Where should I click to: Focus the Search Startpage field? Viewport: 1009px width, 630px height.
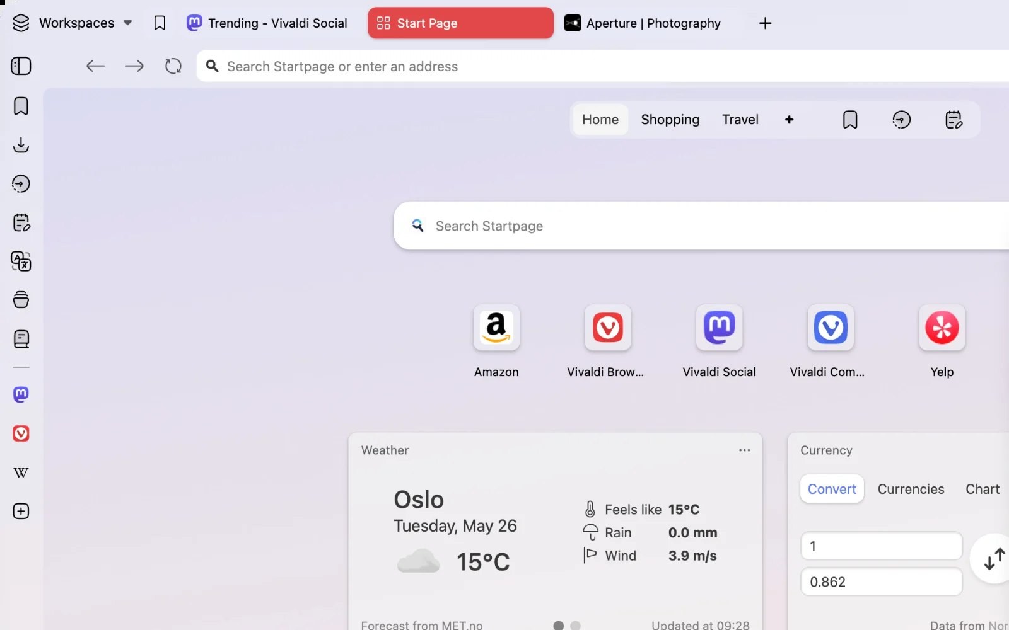701,226
